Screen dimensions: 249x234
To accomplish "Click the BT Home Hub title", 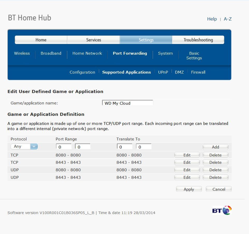I will pos(30,18).
